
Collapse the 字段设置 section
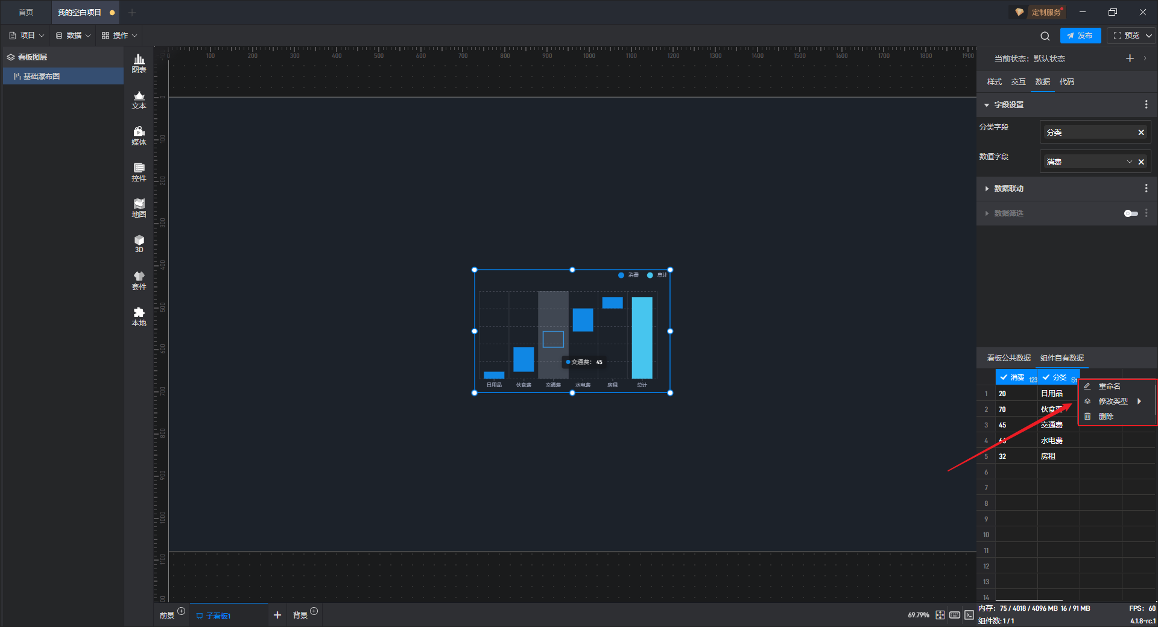[987, 105]
